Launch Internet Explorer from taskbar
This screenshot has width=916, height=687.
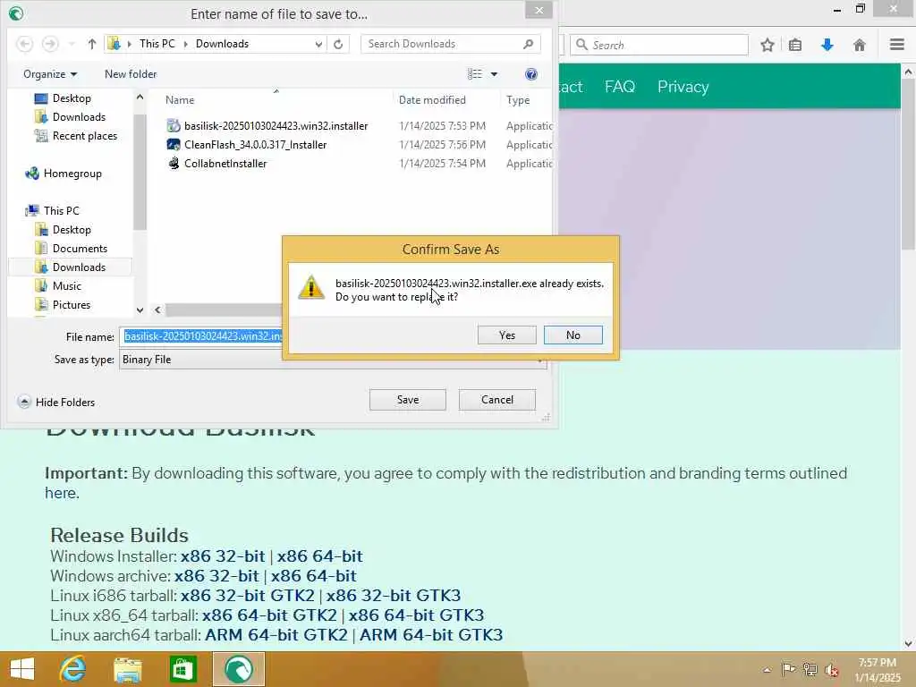coord(73,669)
